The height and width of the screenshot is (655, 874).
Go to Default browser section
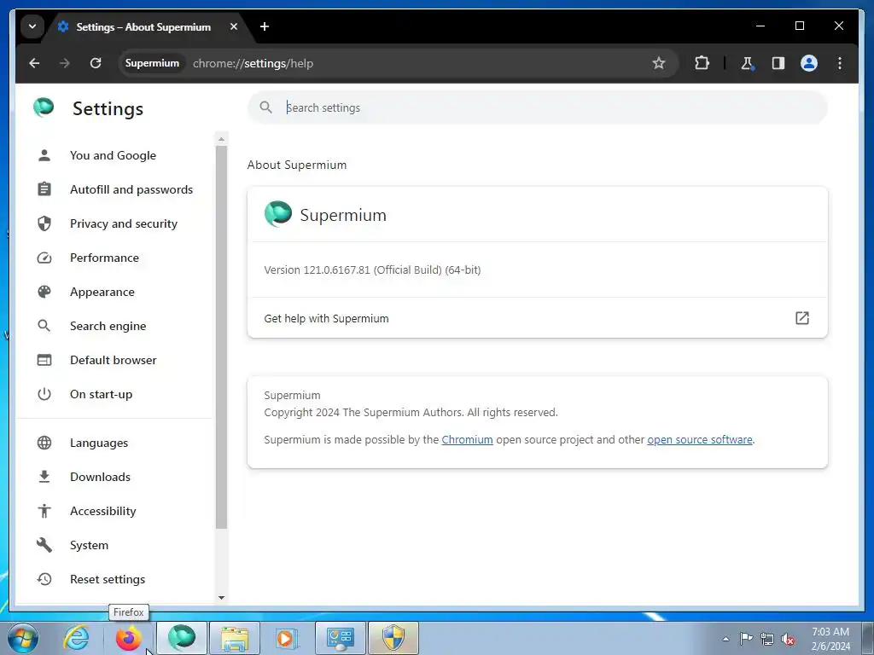114,360
